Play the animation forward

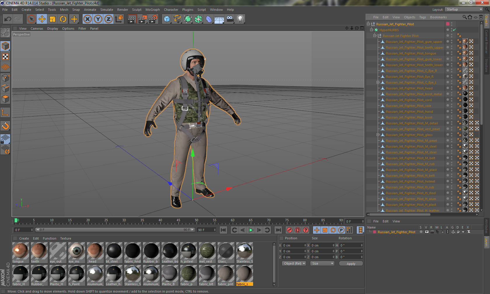pos(251,230)
